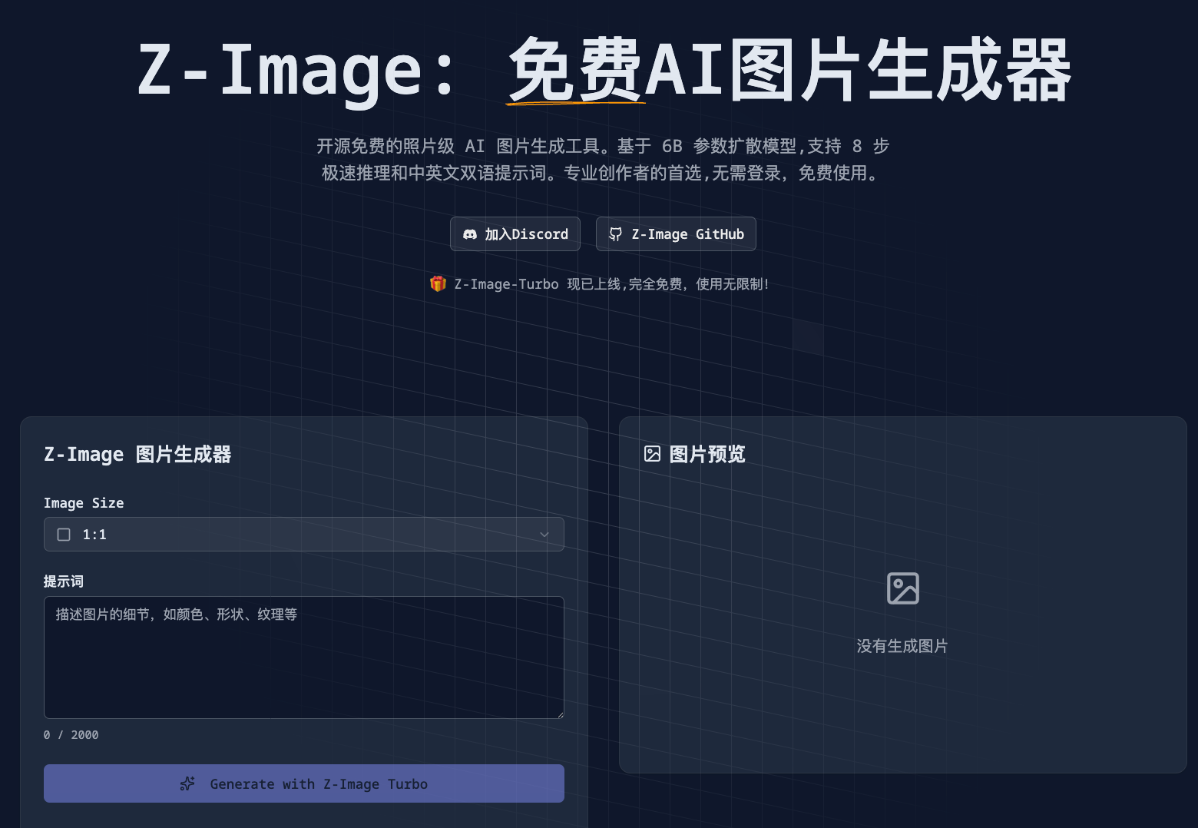Click the Z-Image 图片生成器 panel heading
1198x828 pixels.
(x=137, y=455)
